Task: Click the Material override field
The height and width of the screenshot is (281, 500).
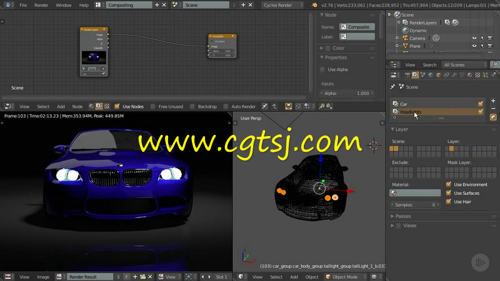Action: 415,193
